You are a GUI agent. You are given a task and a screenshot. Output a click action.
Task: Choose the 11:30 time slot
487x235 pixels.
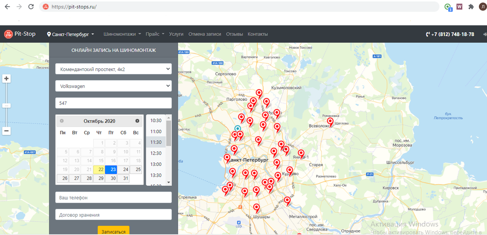point(156,142)
